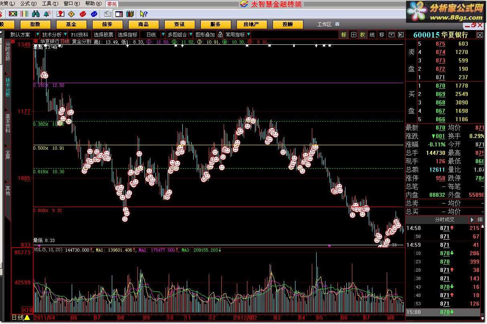Switch to the 其他 side tab
Viewport: 487px width, 324px height.
tap(8, 190)
